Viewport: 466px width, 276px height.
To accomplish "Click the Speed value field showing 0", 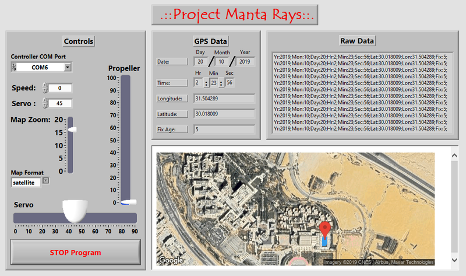I will [x=60, y=88].
